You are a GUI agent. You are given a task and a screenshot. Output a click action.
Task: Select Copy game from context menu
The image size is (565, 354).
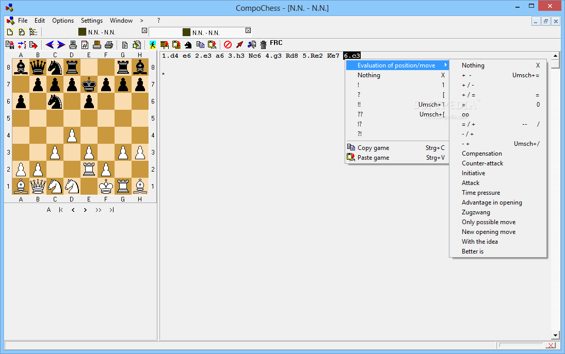point(397,147)
